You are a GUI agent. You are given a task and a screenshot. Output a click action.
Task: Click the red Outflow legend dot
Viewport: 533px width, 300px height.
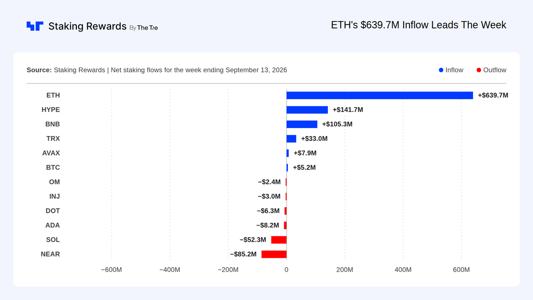pyautogui.click(x=479, y=70)
